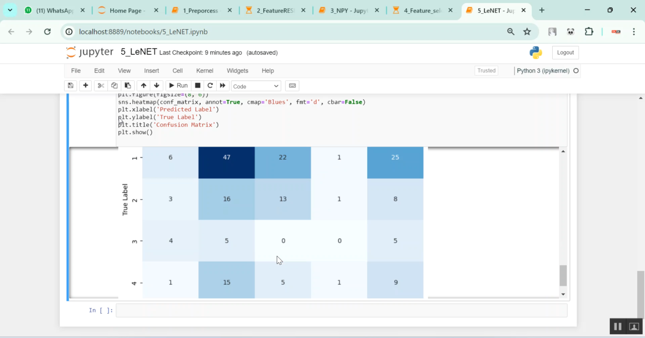This screenshot has width=645, height=338.
Task: Open the command palette keyboard icon
Action: (x=292, y=86)
